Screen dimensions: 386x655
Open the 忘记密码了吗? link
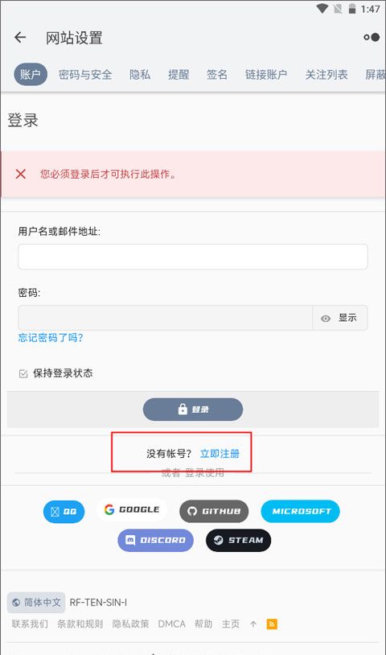pos(51,337)
